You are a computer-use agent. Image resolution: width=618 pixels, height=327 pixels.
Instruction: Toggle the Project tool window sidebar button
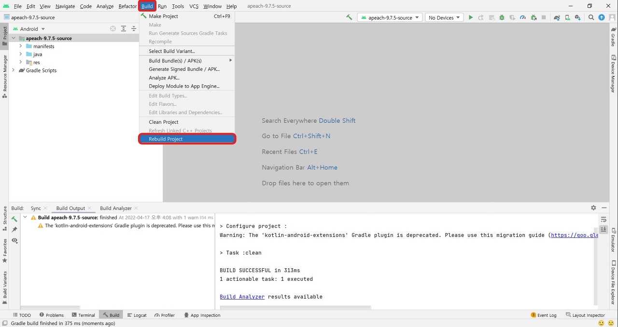pyautogui.click(x=4, y=36)
